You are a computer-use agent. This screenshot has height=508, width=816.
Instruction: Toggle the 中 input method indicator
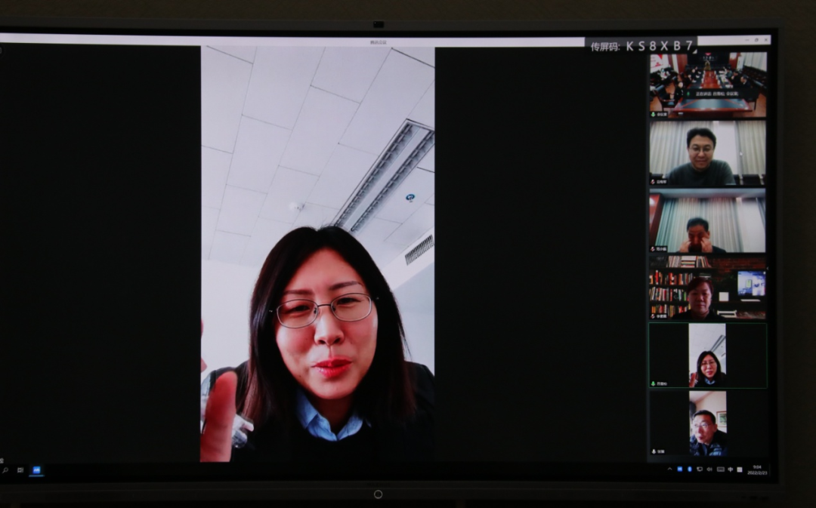(730, 469)
